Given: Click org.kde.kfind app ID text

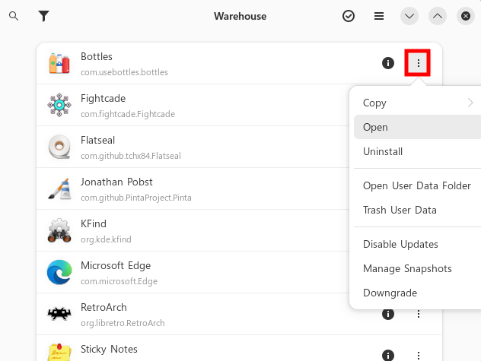Looking at the screenshot, I should click(106, 239).
